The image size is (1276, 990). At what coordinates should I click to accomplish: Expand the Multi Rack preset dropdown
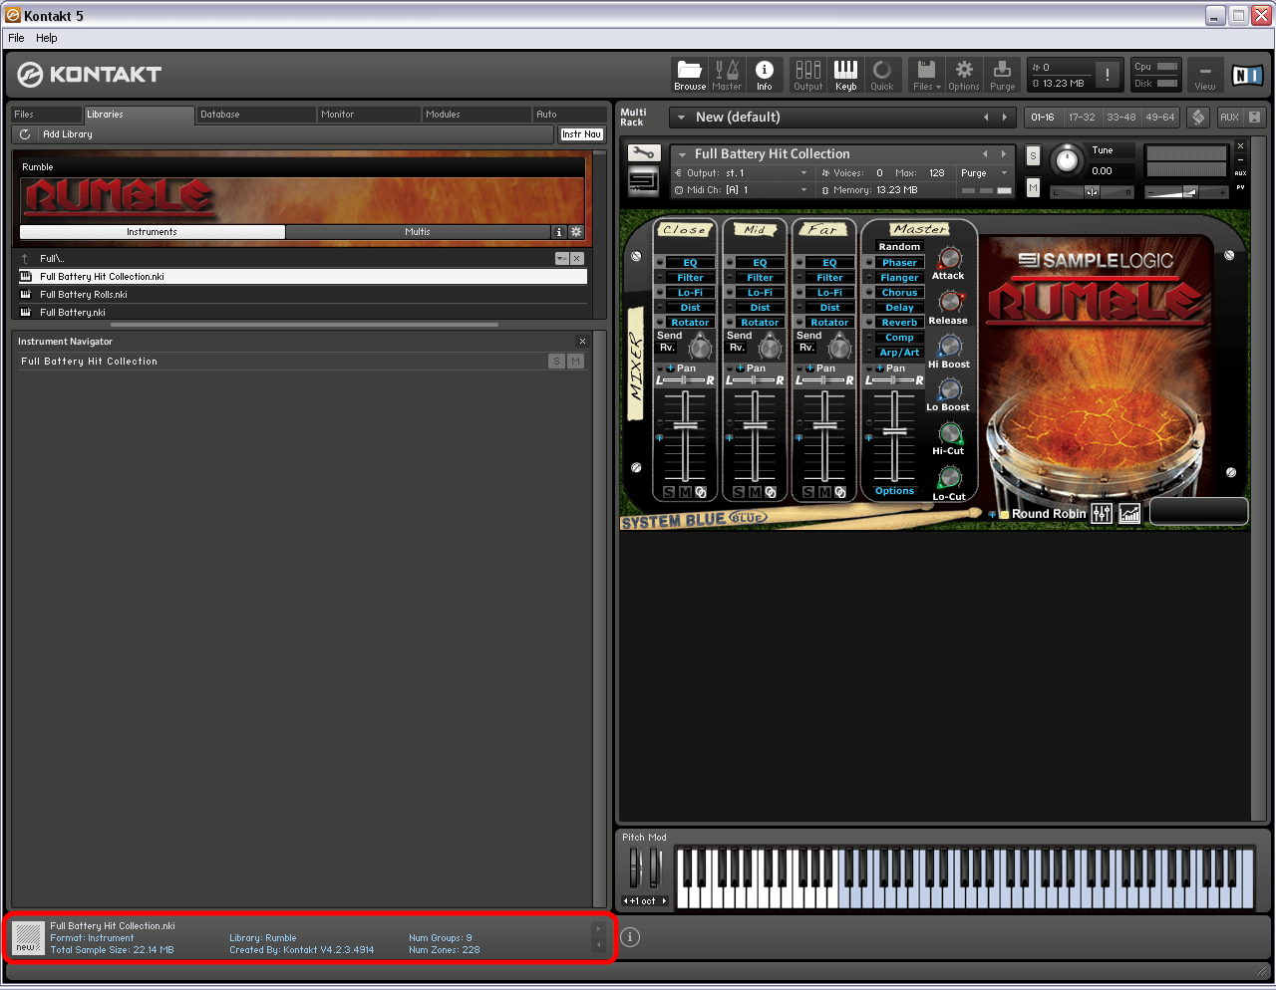(682, 118)
